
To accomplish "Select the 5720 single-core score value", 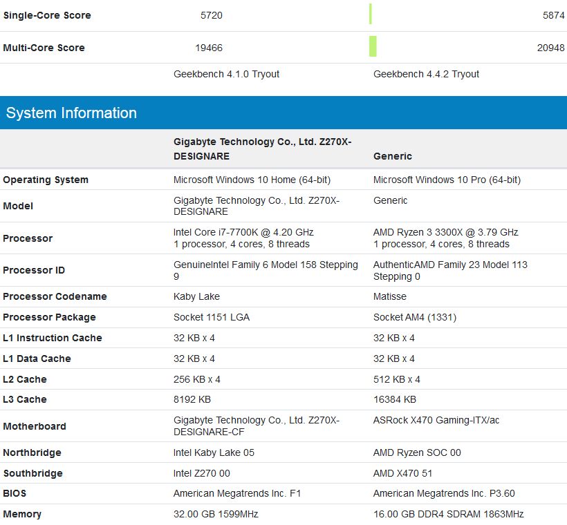I will 212,15.
